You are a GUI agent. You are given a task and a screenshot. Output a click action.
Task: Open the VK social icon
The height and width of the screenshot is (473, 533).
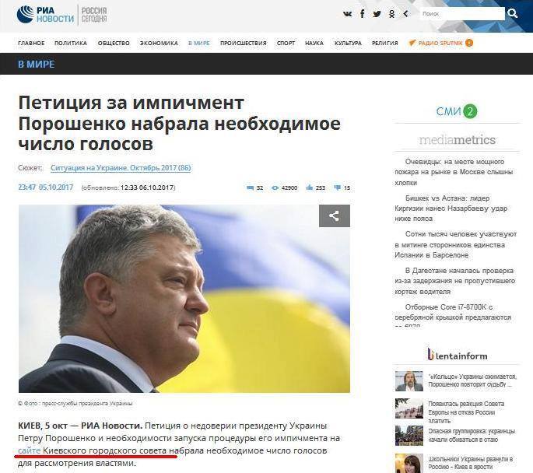(347, 14)
